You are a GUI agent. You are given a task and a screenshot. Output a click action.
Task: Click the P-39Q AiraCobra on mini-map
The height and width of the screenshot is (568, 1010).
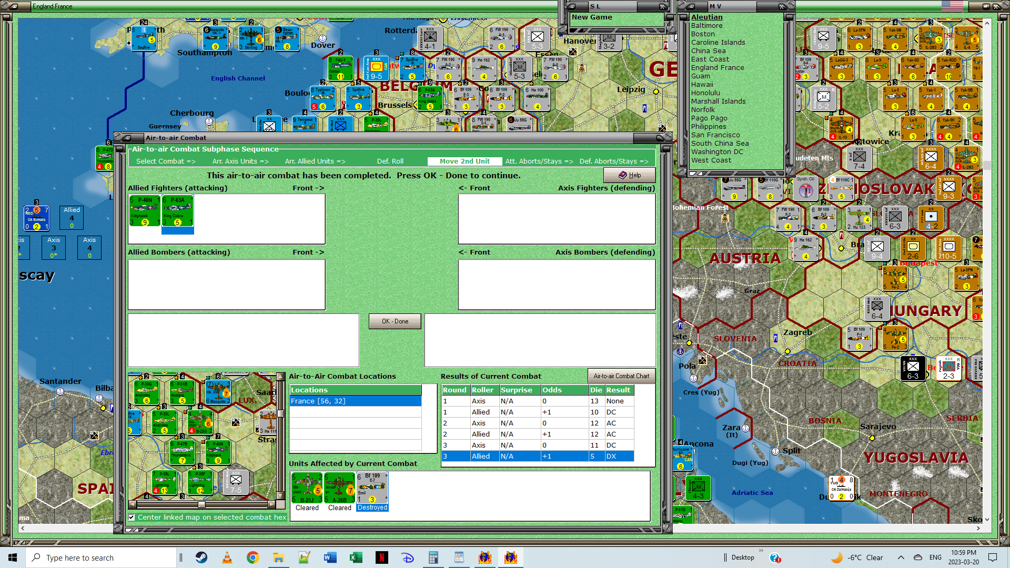pos(146,392)
